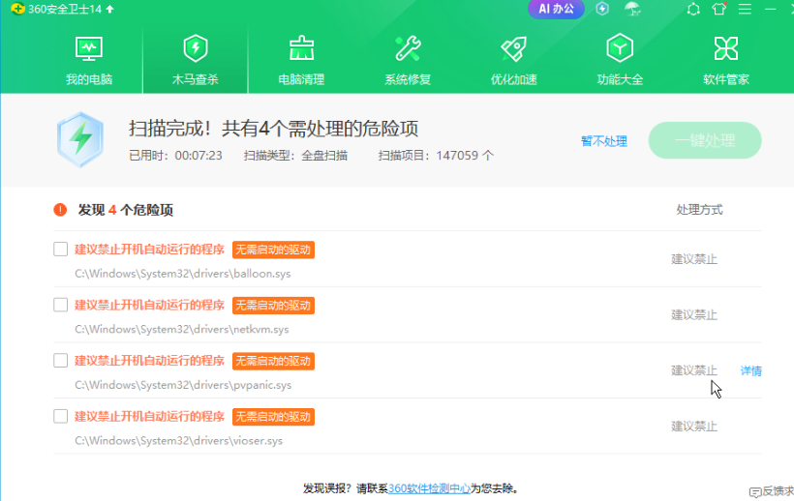Click the 已用时：00:07:23 text
This screenshot has height=501, width=794.
click(175, 155)
